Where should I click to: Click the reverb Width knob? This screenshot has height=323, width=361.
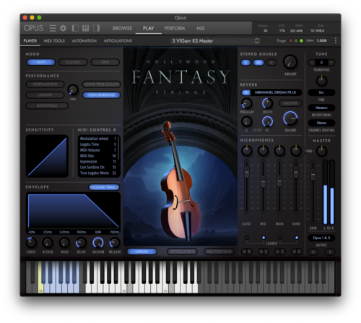[267, 103]
